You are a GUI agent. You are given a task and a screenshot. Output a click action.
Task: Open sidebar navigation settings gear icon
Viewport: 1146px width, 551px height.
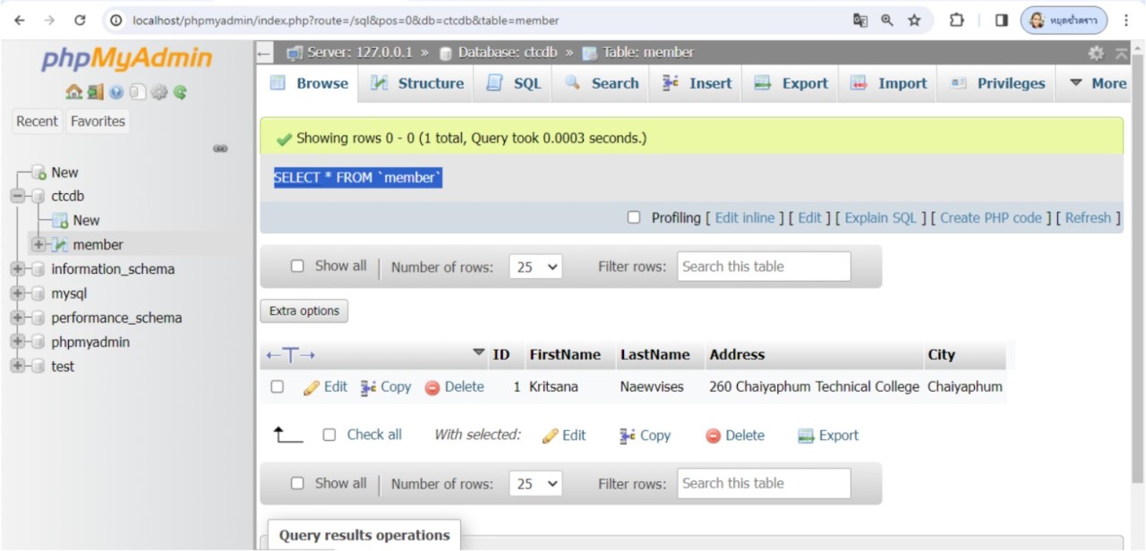pyautogui.click(x=158, y=92)
